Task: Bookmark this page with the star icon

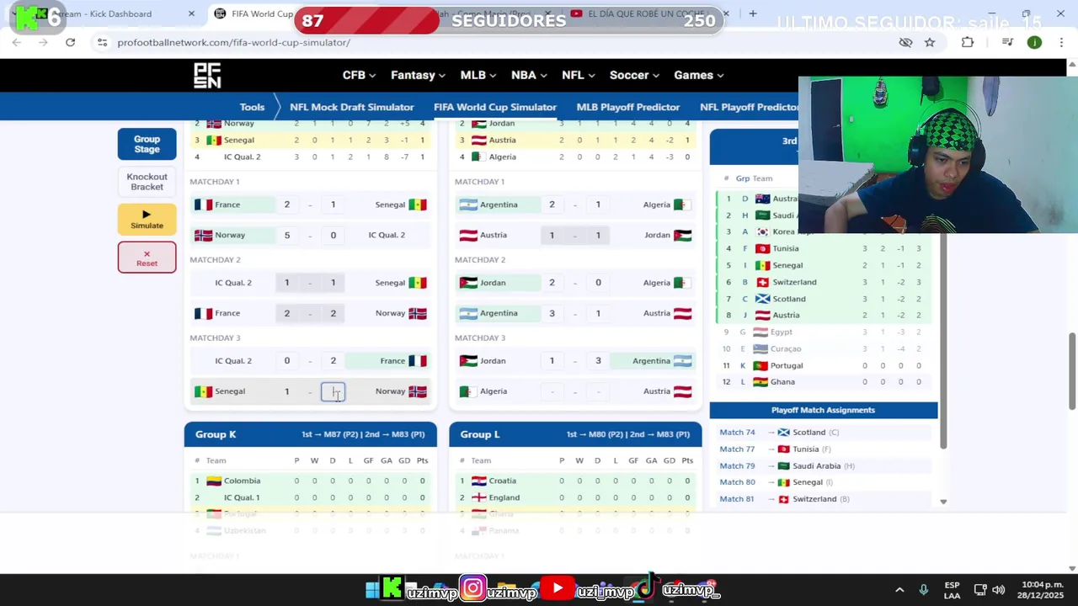Action: pyautogui.click(x=930, y=42)
